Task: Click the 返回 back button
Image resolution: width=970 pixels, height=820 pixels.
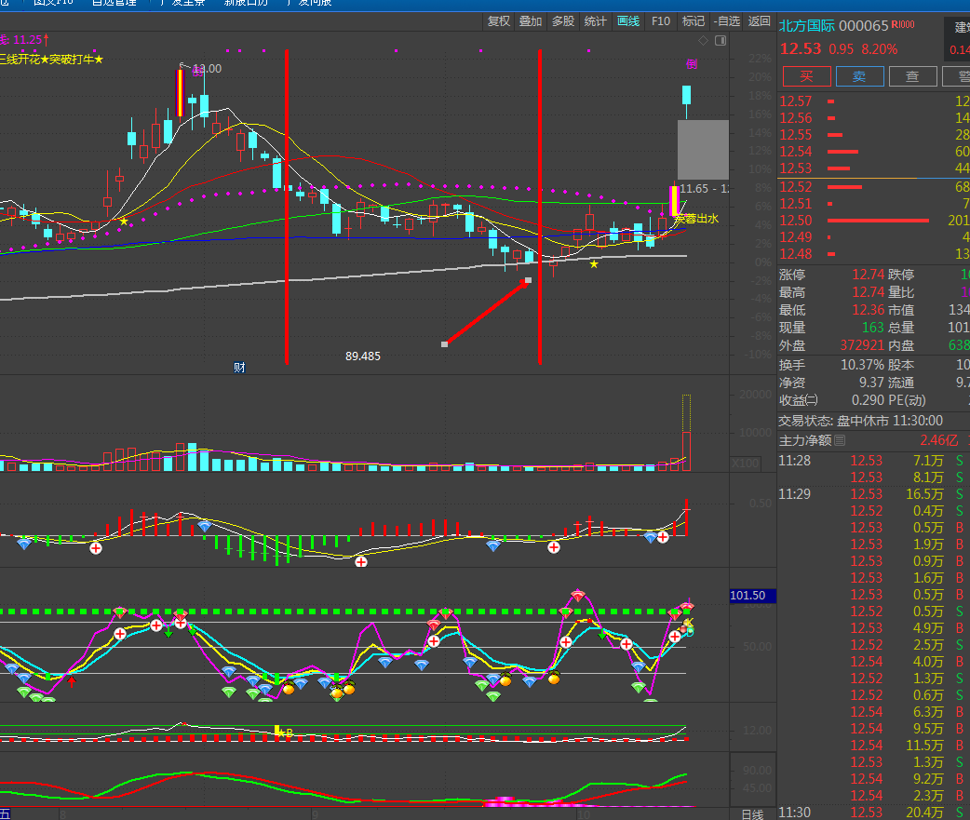Action: click(759, 21)
